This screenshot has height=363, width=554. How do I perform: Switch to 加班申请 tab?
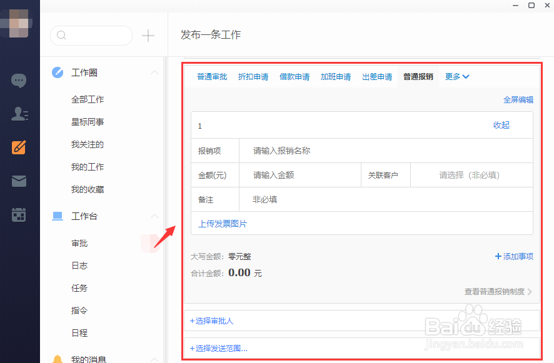click(x=336, y=77)
